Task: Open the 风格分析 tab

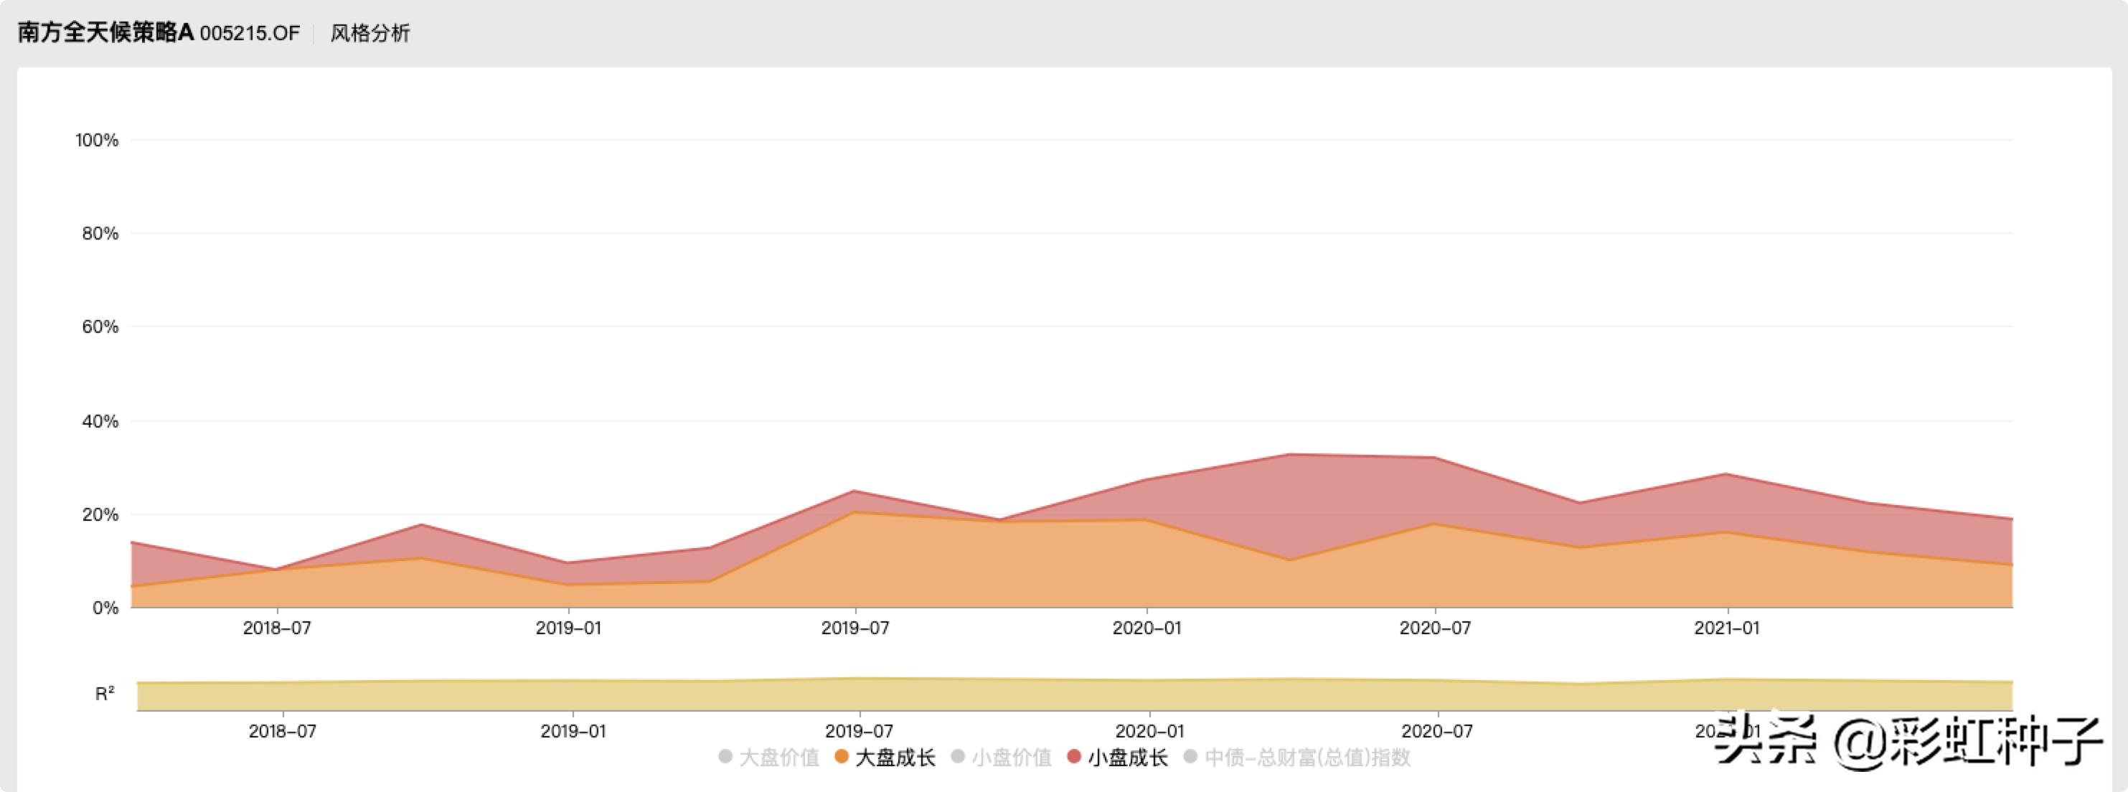Action: tap(370, 33)
